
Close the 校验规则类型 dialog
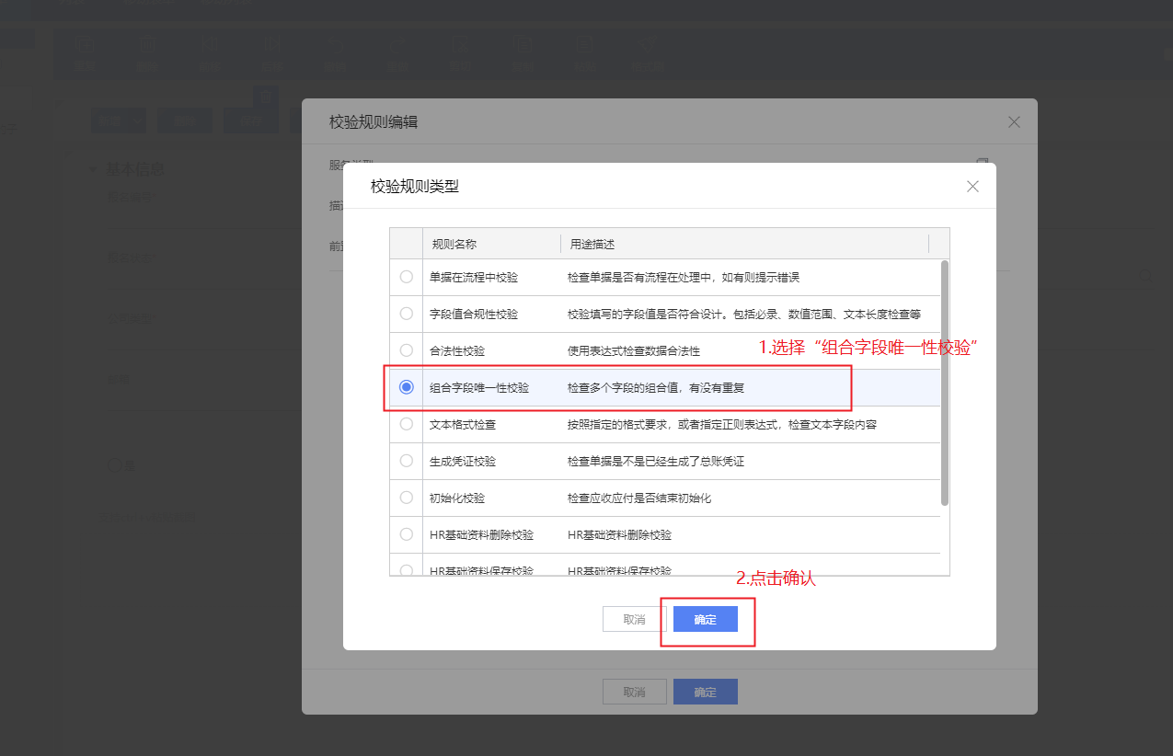[972, 187]
